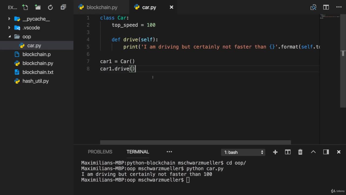This screenshot has height=195, width=346.
Task: Kill the terminal with trash icon
Action: (x=300, y=152)
